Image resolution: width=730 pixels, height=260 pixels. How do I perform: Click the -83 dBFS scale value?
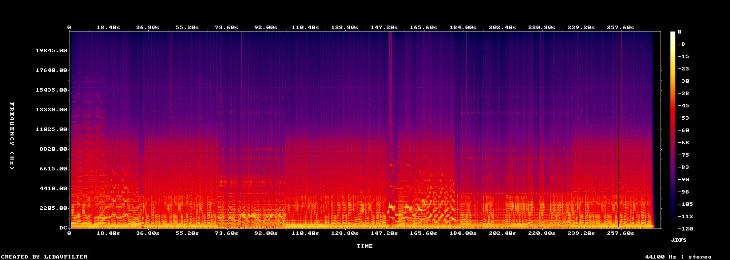tap(683, 167)
